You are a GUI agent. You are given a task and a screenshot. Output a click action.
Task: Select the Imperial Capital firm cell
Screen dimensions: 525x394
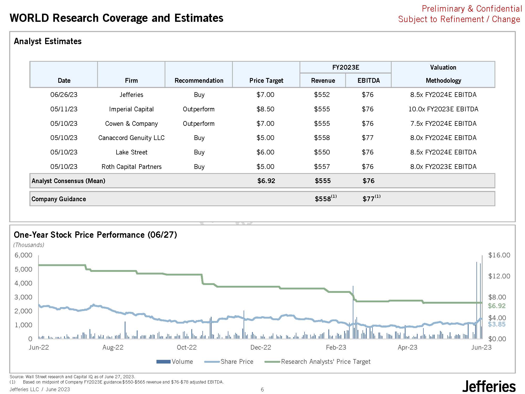click(131, 109)
